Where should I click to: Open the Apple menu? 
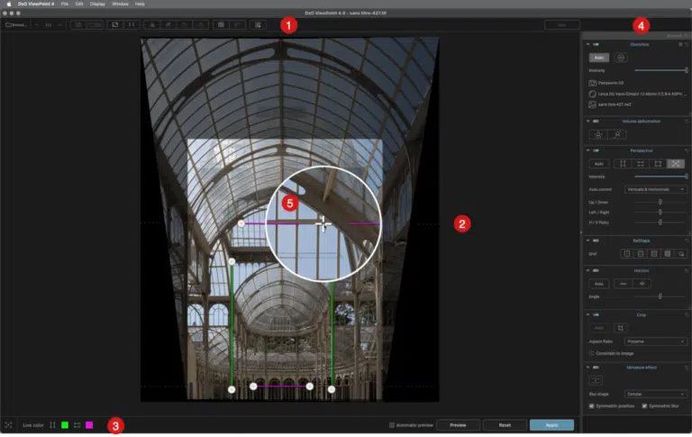pyautogui.click(x=8, y=4)
